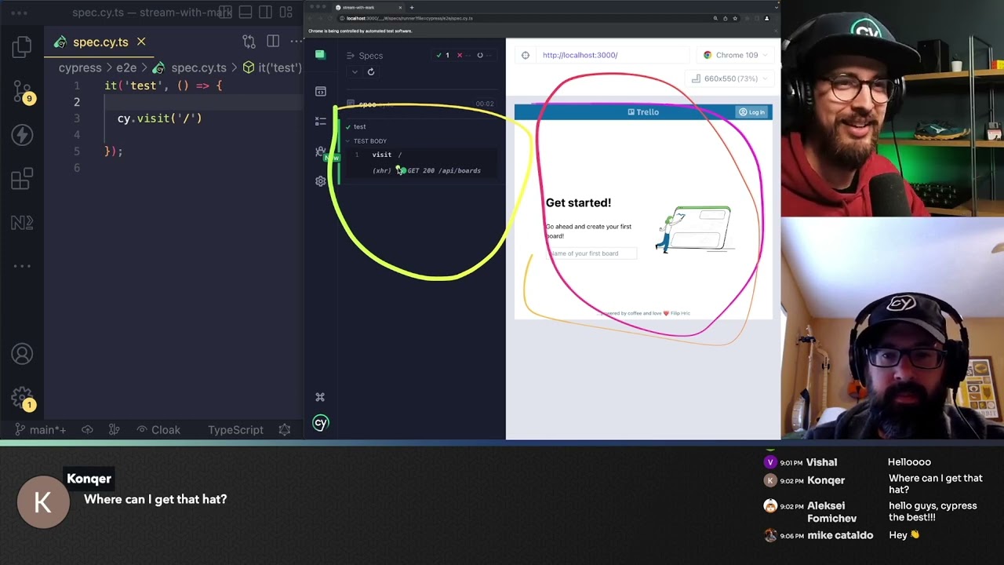Toggle the VS Code panel layout icon

[246, 13]
